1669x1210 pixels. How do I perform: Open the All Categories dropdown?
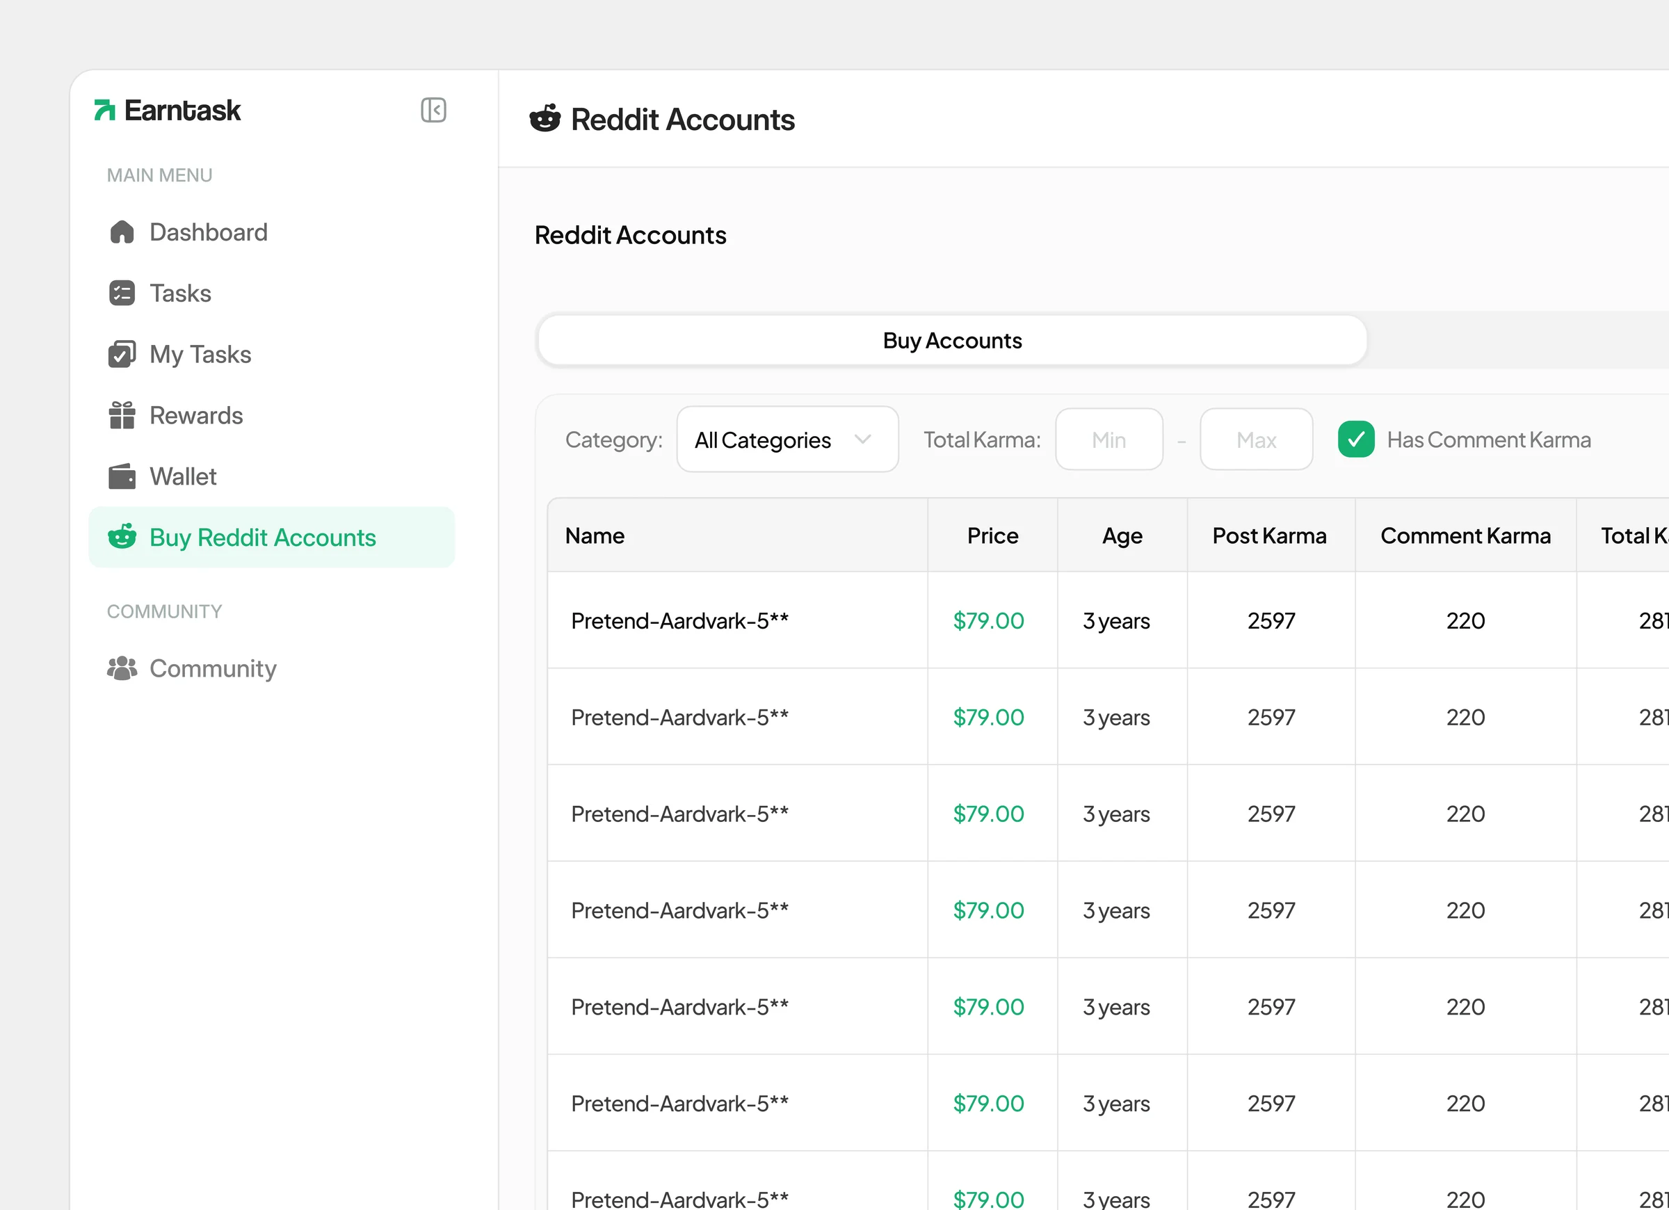pos(787,439)
